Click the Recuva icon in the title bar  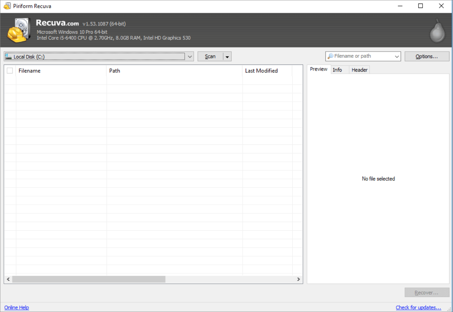coord(7,6)
